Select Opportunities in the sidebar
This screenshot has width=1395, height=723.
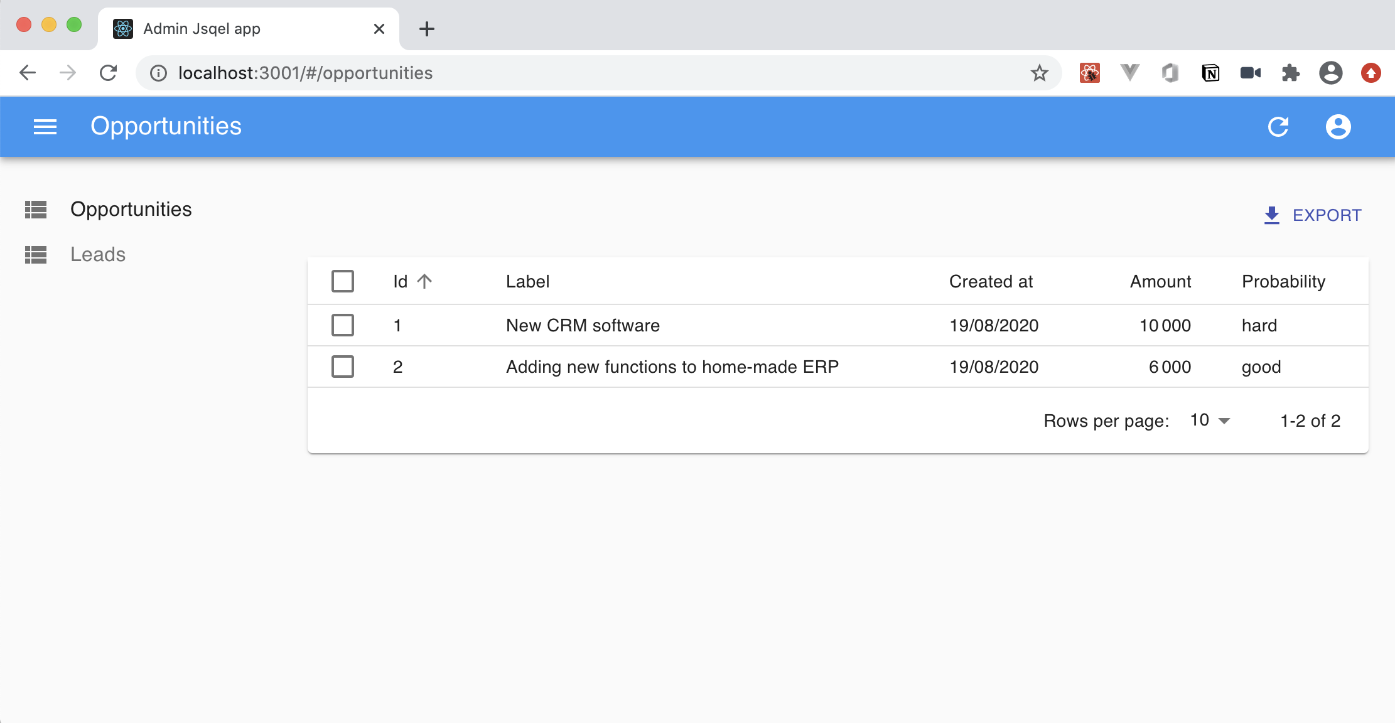coord(131,209)
